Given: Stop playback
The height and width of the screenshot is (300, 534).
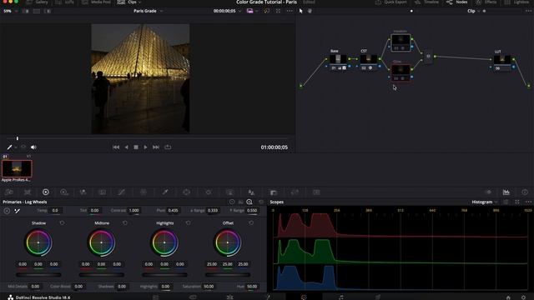Looking at the screenshot, I should click(x=136, y=147).
